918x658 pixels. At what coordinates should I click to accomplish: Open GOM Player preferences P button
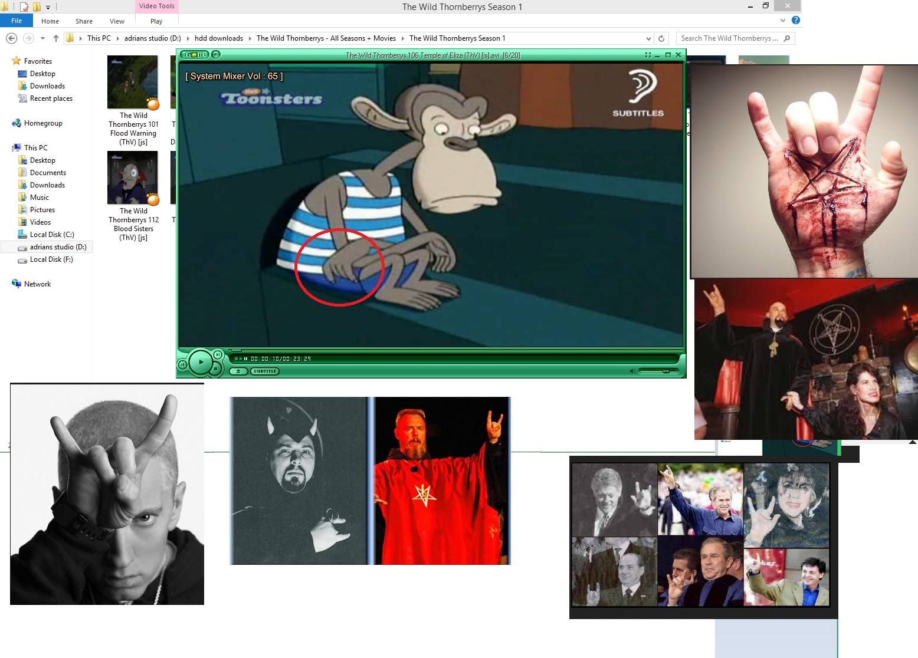coord(215,55)
